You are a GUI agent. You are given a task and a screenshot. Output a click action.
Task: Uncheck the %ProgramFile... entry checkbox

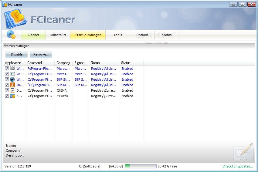point(7,68)
